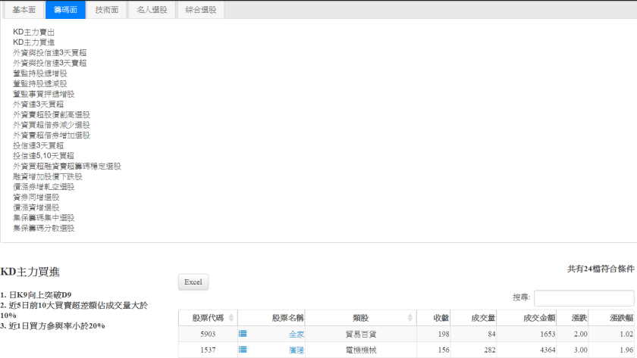Click the list icon beside stock 5903
637x358 pixels.
[x=243, y=333]
